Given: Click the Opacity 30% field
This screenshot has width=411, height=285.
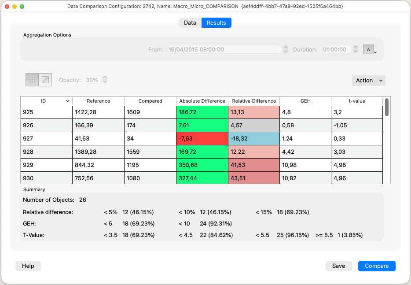Looking at the screenshot, I should click(x=93, y=80).
